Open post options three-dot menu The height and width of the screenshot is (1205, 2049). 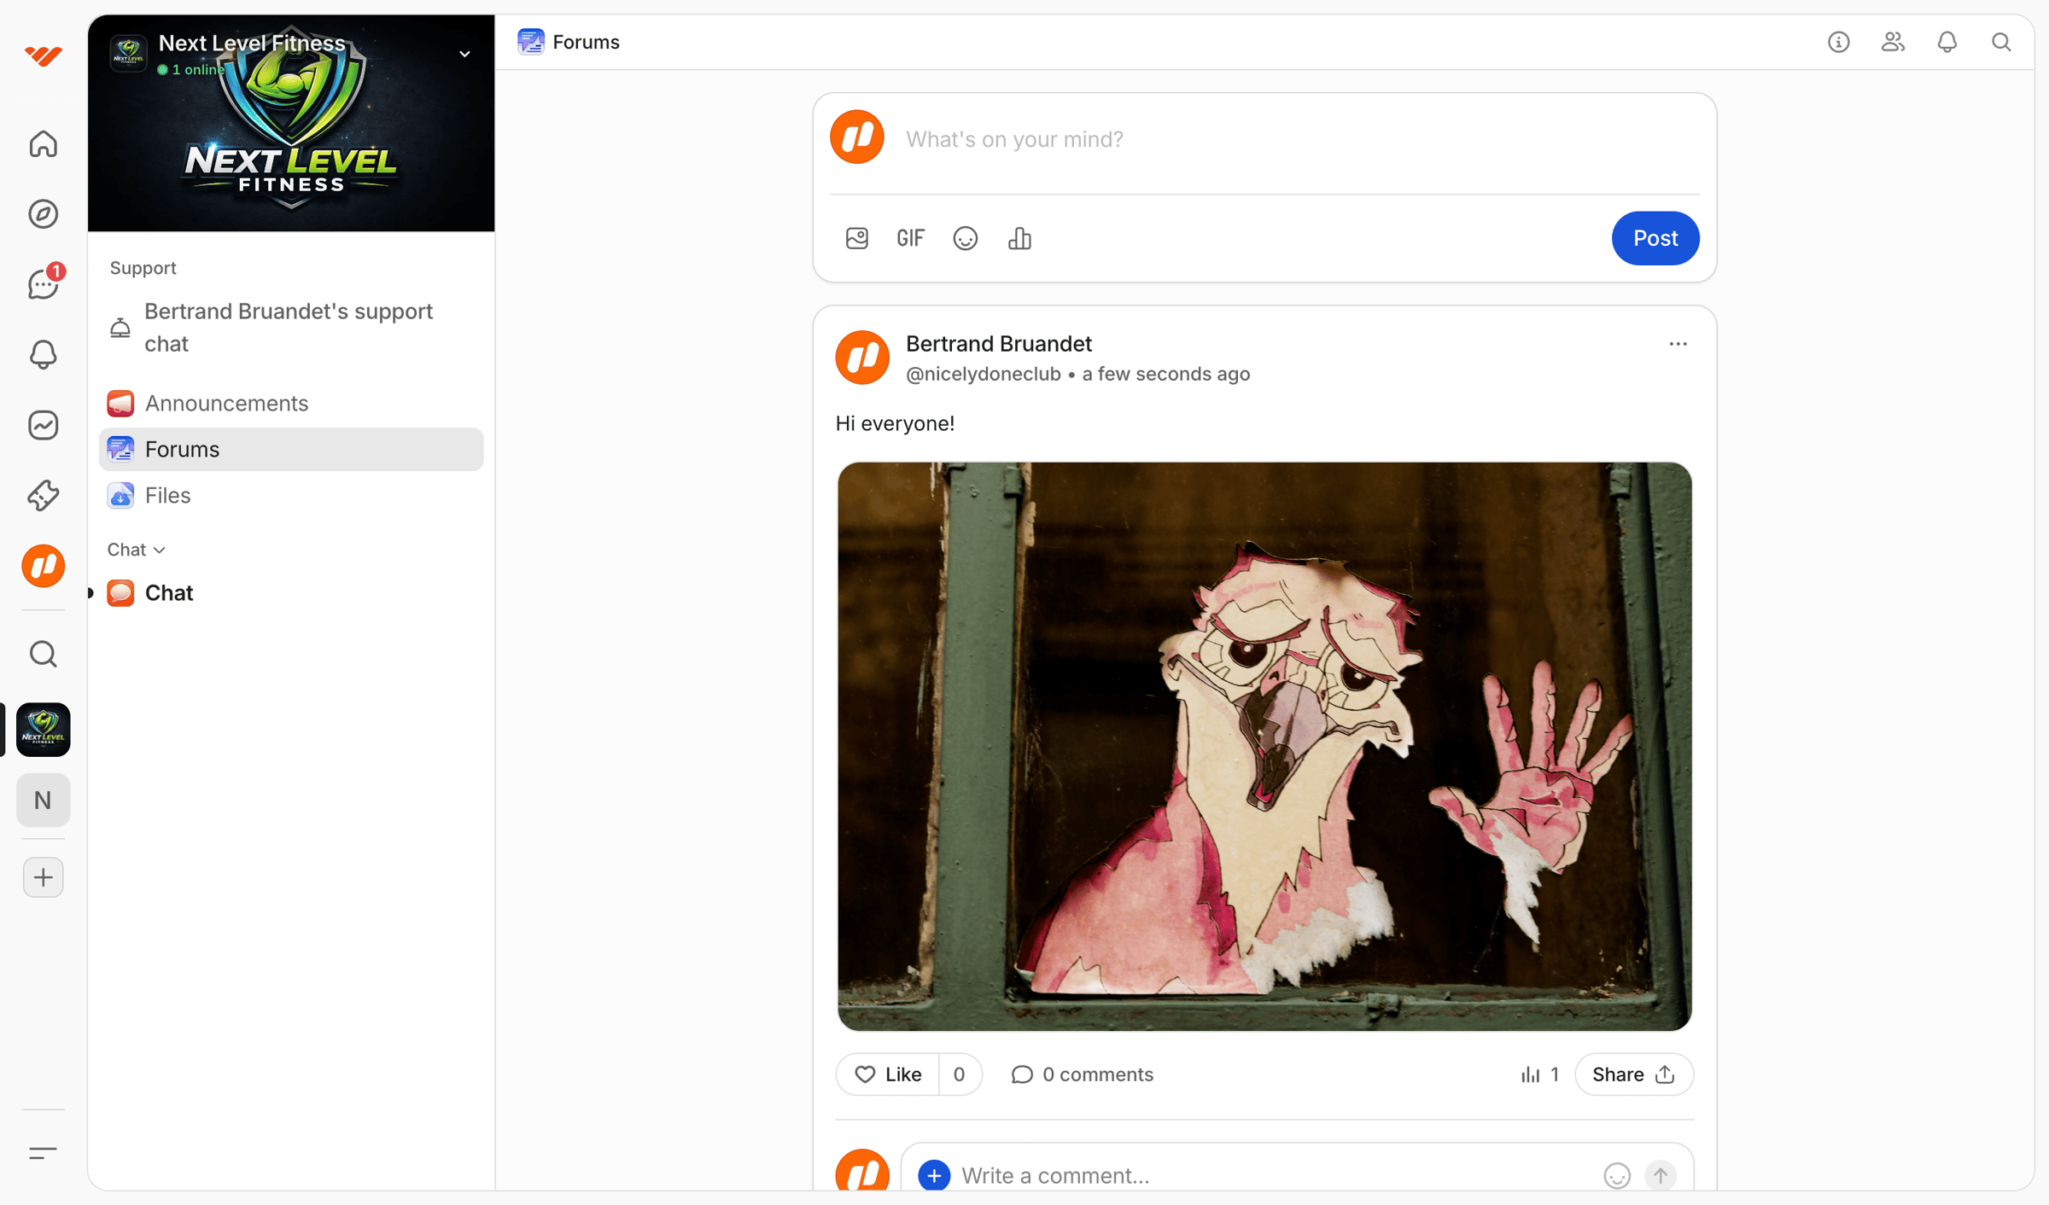click(x=1678, y=344)
